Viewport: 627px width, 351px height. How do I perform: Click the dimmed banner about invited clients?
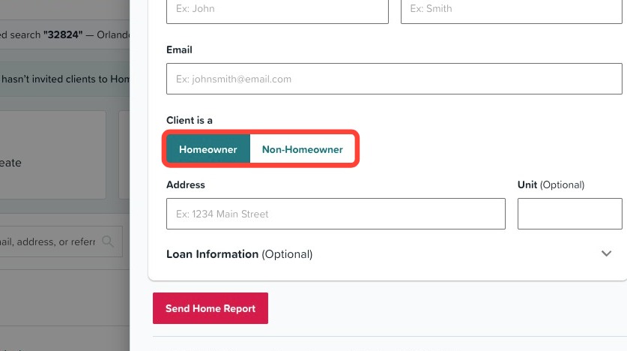(x=64, y=79)
